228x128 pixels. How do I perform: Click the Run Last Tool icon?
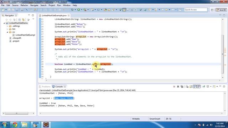[x=85, y=10]
